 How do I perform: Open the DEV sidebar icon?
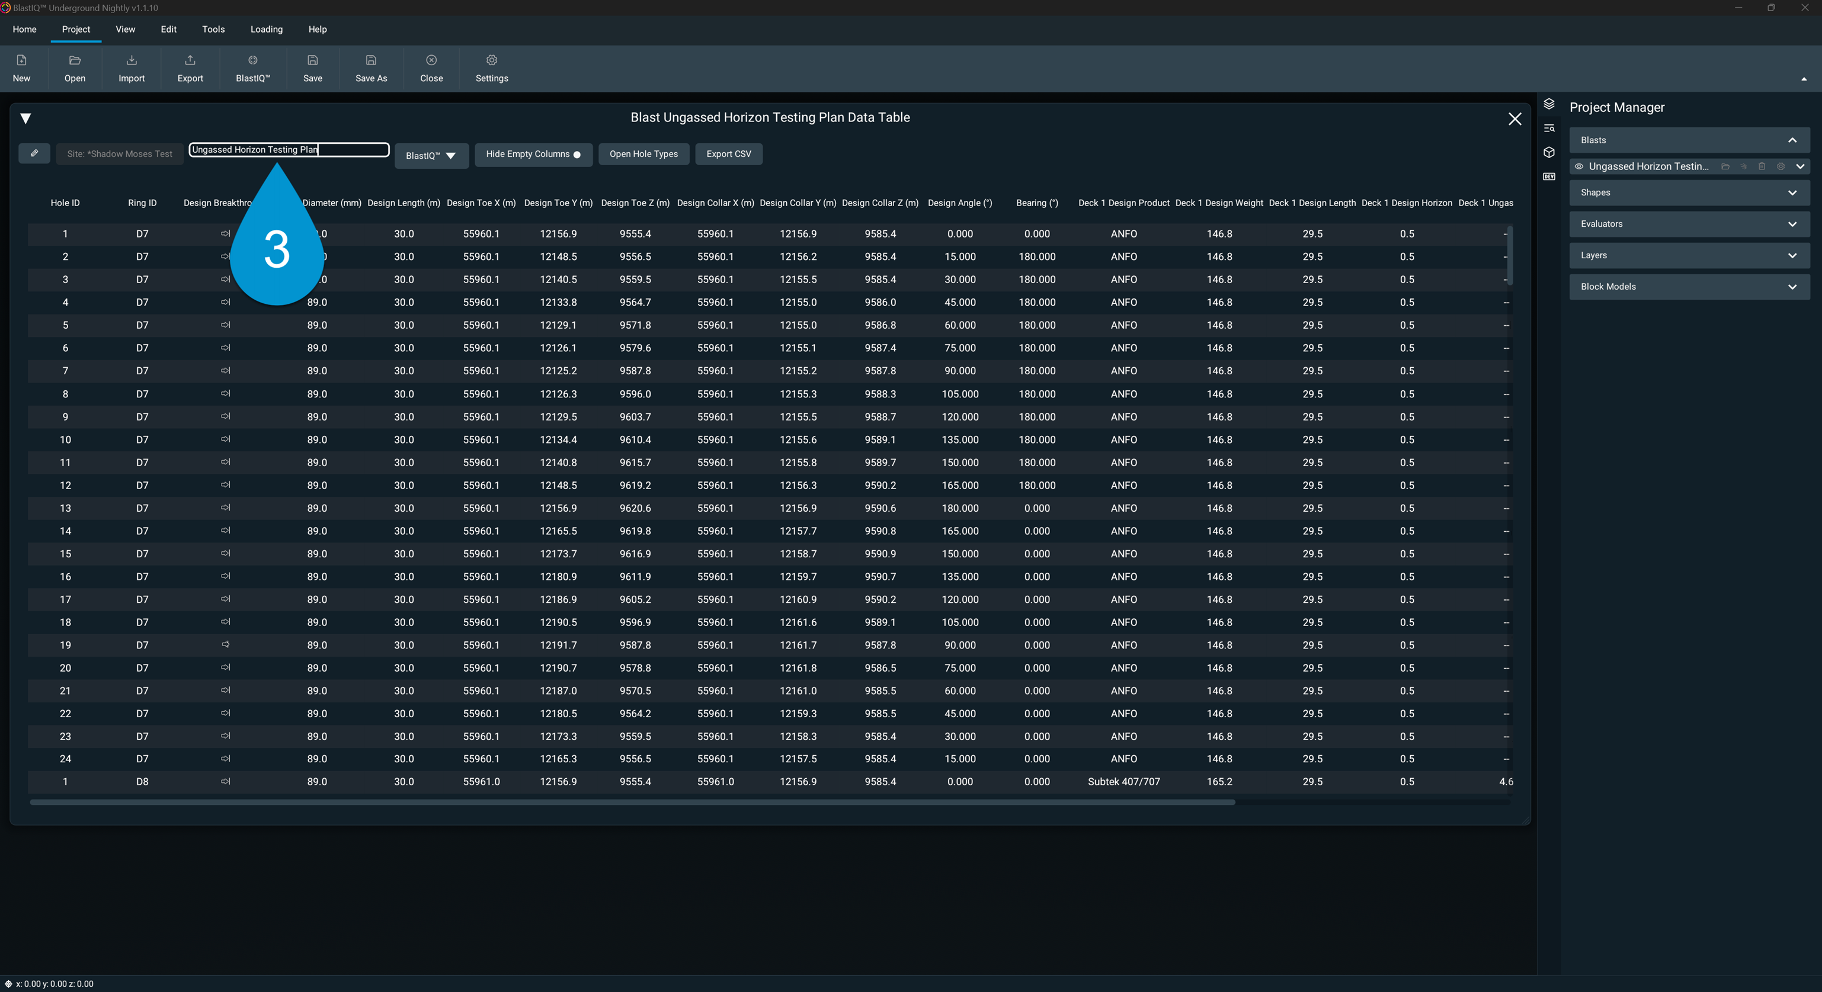tap(1549, 176)
